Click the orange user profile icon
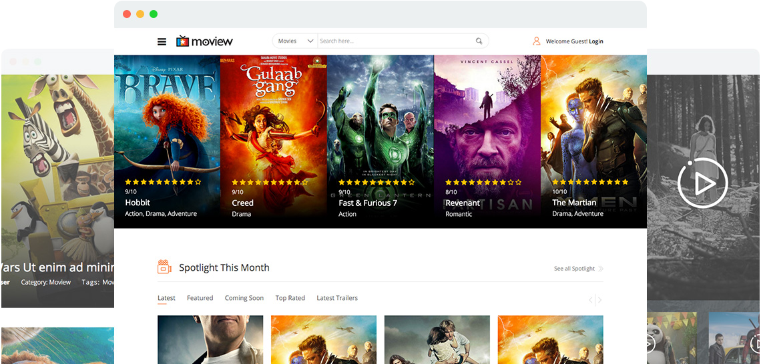The image size is (761, 364). tap(536, 41)
